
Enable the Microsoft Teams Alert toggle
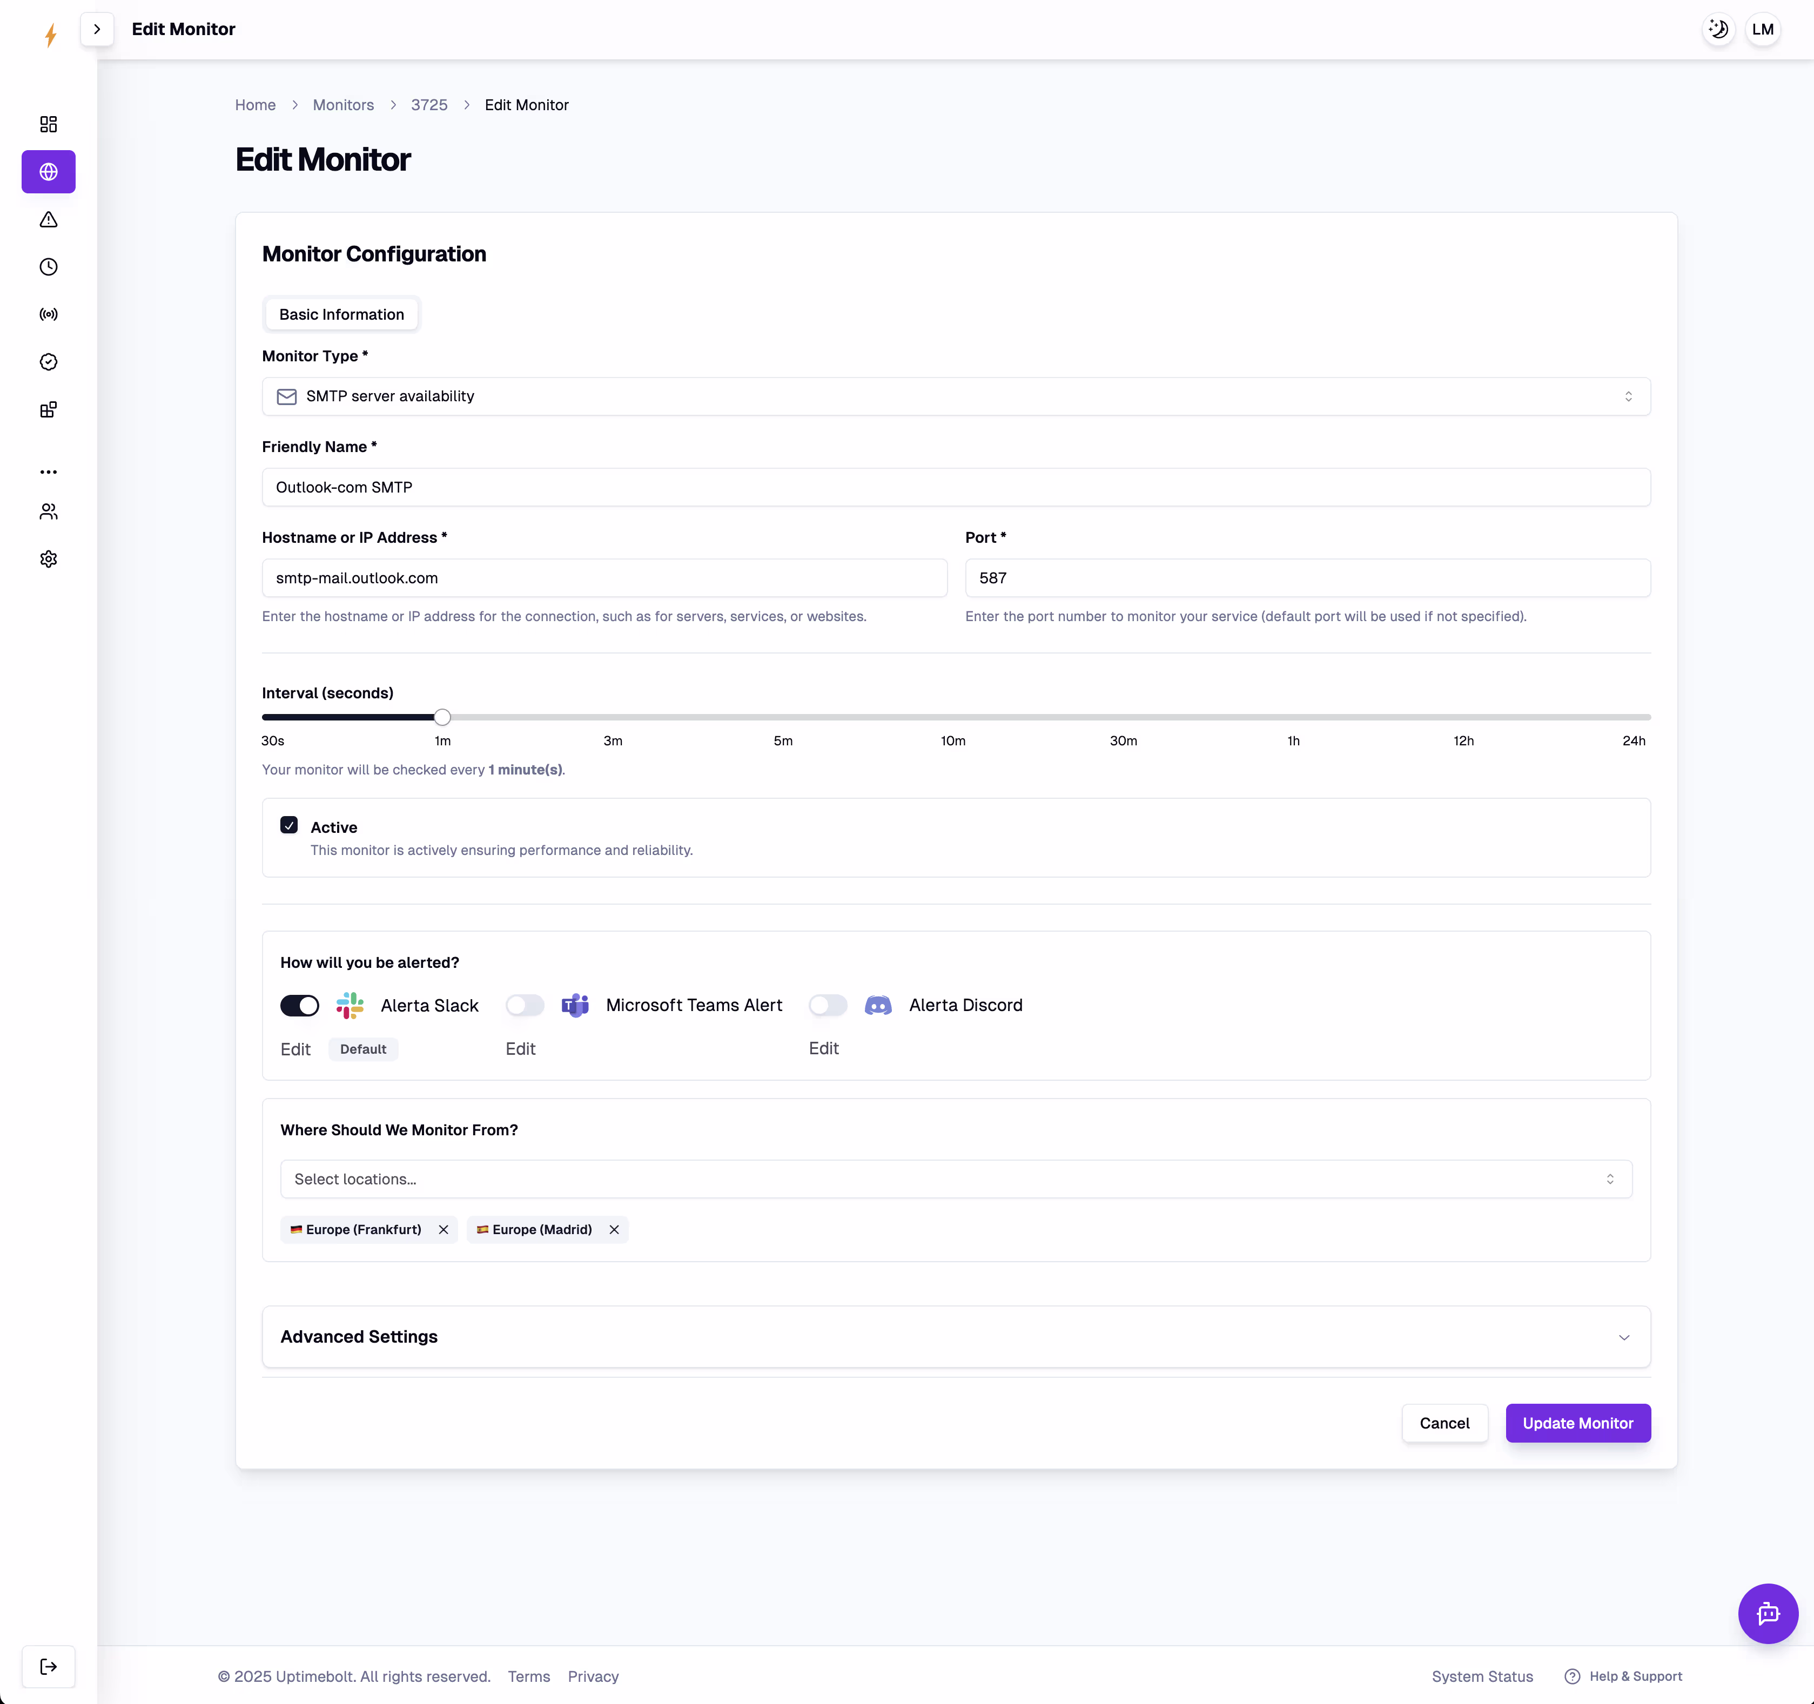coord(525,1005)
